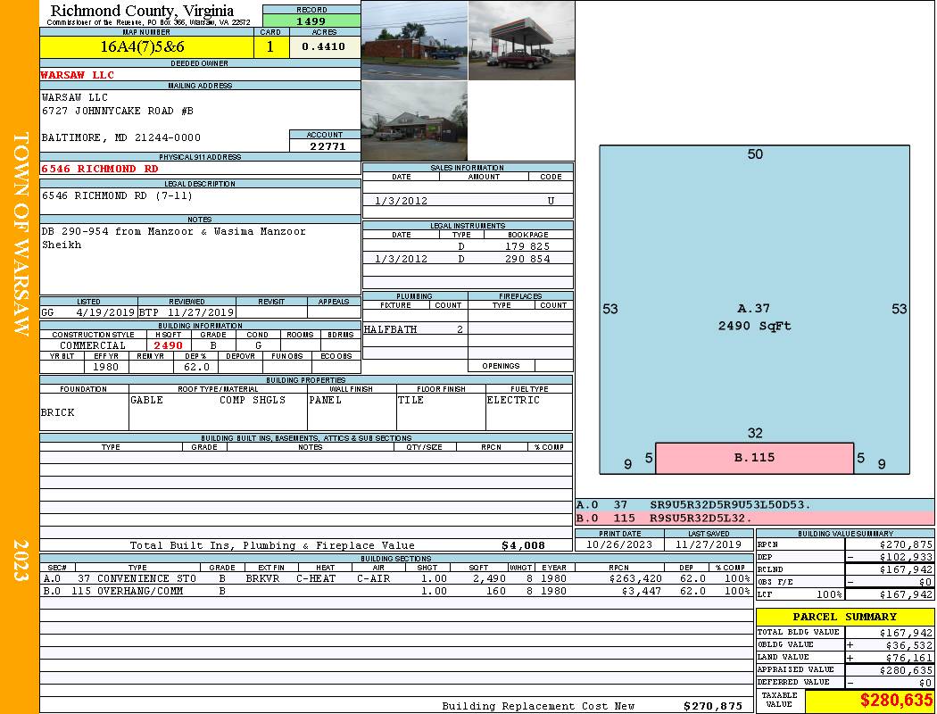The height and width of the screenshot is (714, 937).
Task: Click the pink B.115 overhang section
Action: (x=754, y=458)
